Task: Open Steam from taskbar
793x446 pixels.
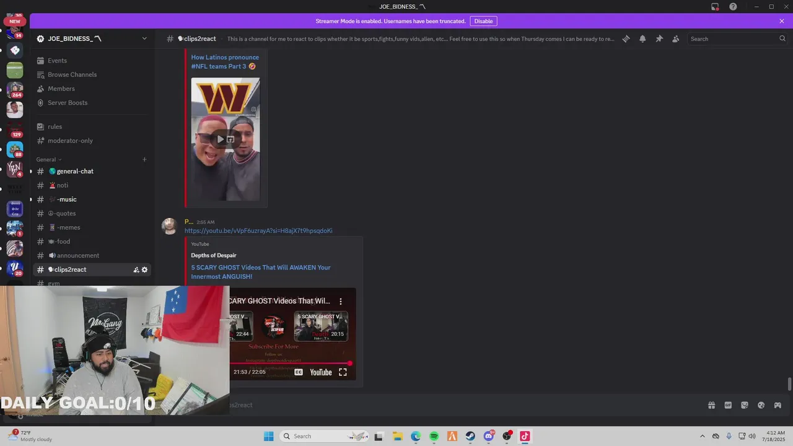Action: click(470, 436)
